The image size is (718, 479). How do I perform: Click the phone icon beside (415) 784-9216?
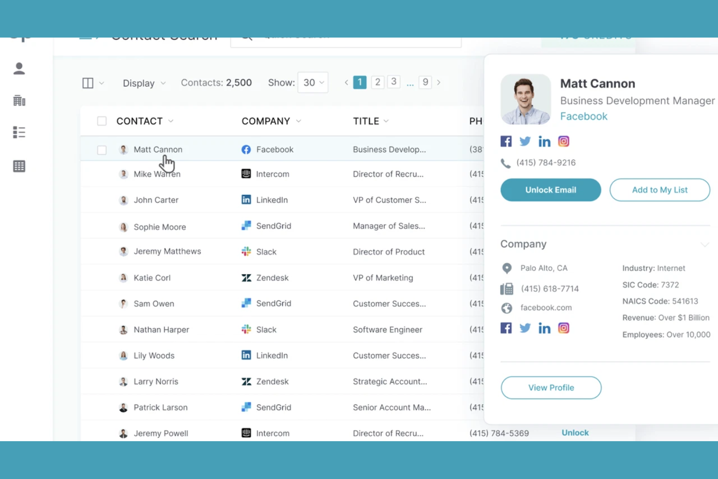coord(506,163)
